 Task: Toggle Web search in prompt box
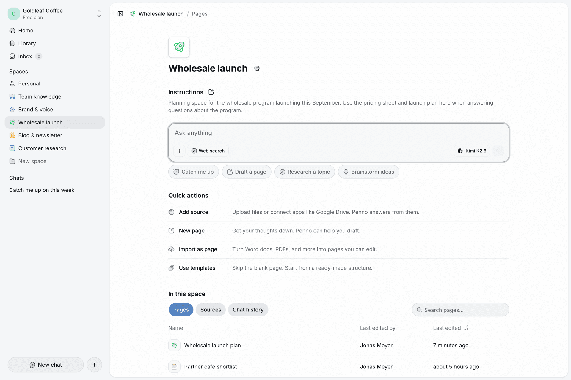pyautogui.click(x=208, y=151)
